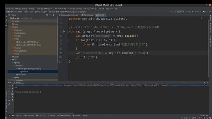212x119 pixels.
Task: Expand the classes folder
Action: tap(13, 30)
